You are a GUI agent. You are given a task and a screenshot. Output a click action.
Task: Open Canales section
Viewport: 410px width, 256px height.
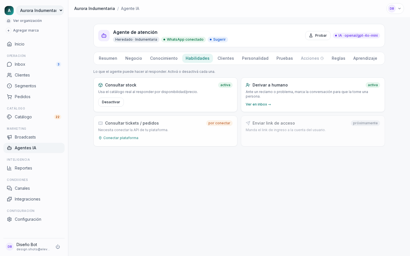click(34, 188)
